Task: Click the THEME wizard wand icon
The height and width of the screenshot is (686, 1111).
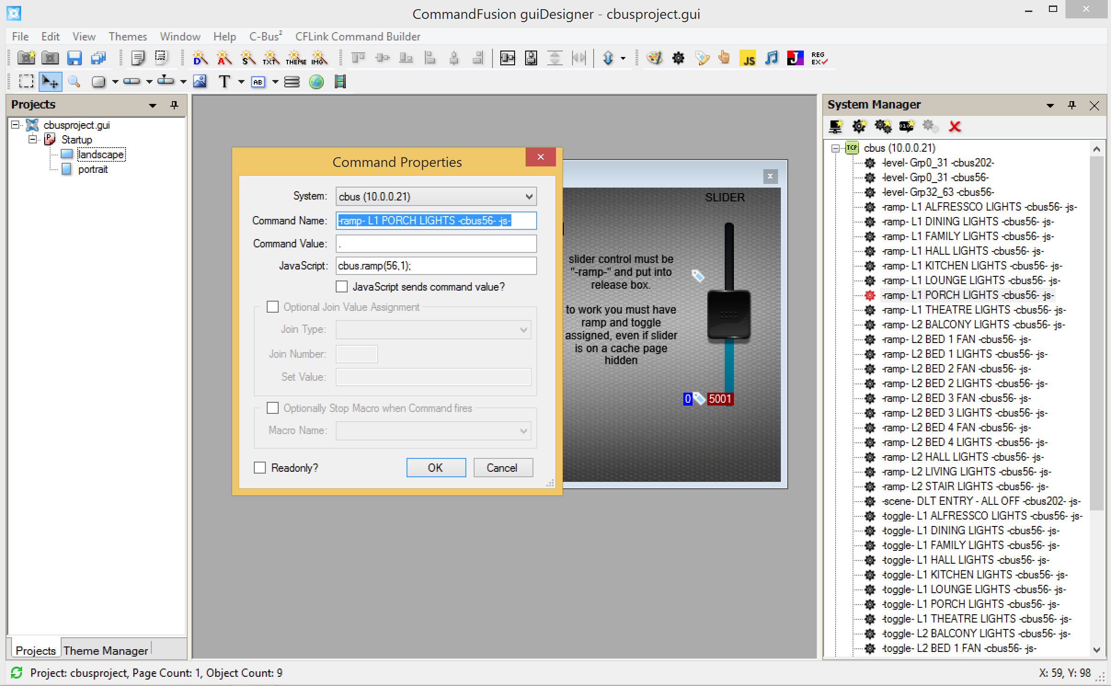Action: 296,58
